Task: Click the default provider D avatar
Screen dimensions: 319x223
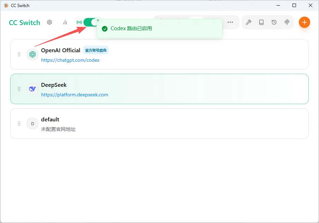Action: tap(33, 123)
